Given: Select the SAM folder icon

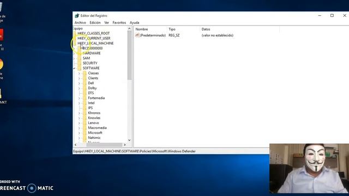Looking at the screenshot, I should click(x=80, y=58).
